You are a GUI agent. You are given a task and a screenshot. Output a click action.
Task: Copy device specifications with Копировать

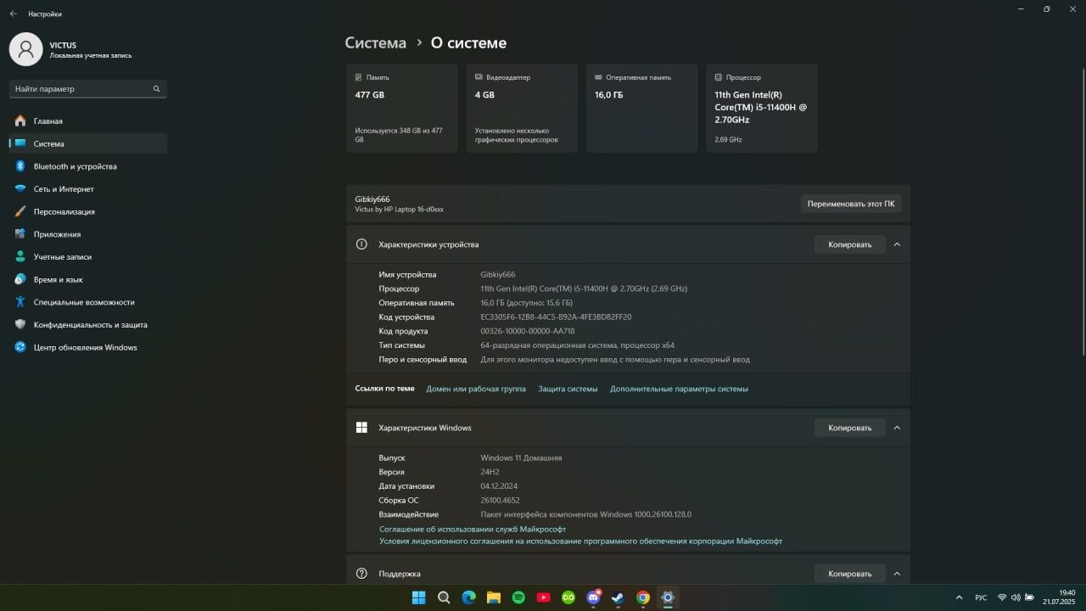(x=850, y=244)
